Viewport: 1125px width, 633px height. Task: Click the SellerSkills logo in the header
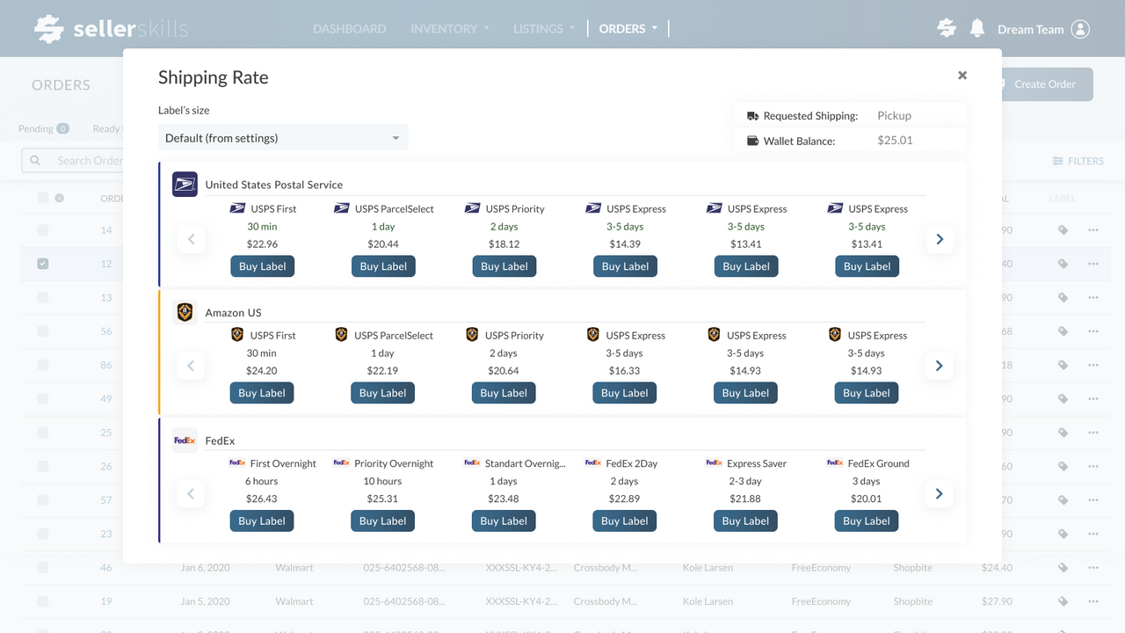tap(112, 29)
